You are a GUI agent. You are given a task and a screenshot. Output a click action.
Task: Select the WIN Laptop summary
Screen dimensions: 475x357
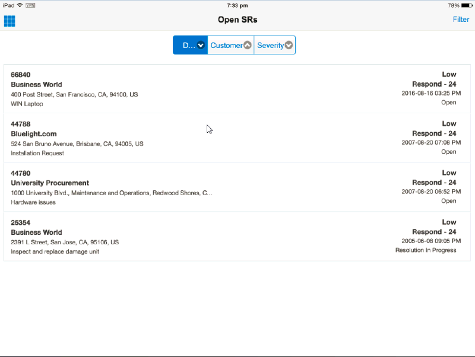click(x=27, y=104)
